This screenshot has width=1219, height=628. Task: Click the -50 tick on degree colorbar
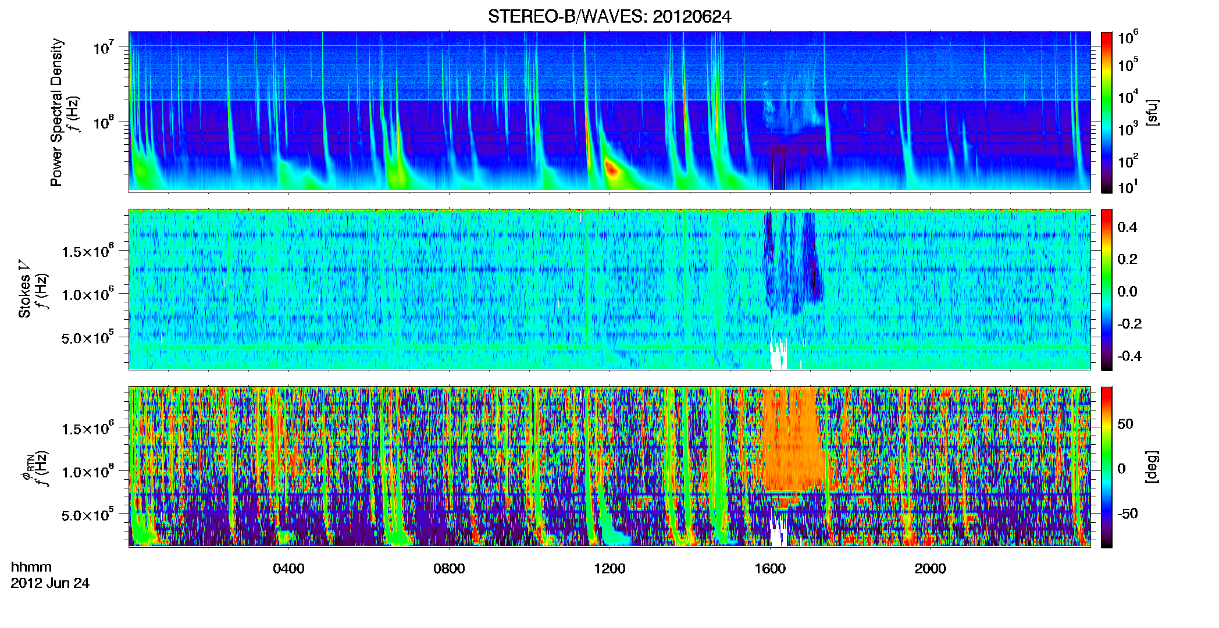pos(1128,513)
